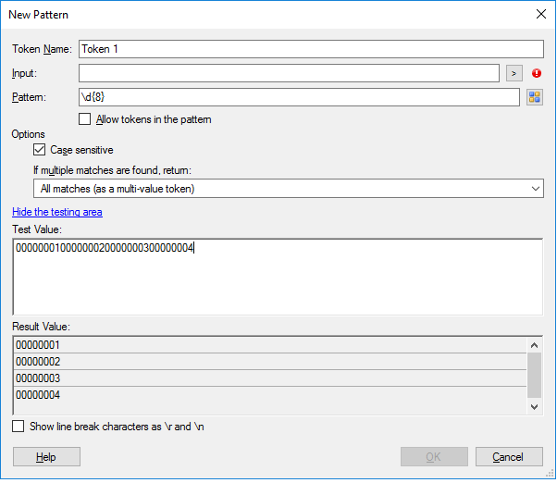Screen dimensions: 557x483
Task: Click into the Pattern field with \d{8}
Action: tap(299, 97)
